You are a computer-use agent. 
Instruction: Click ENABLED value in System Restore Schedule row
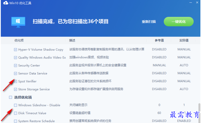tap(184, 121)
